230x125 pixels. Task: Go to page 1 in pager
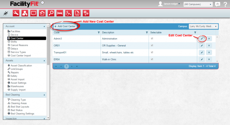pyautogui.click(x=66, y=66)
